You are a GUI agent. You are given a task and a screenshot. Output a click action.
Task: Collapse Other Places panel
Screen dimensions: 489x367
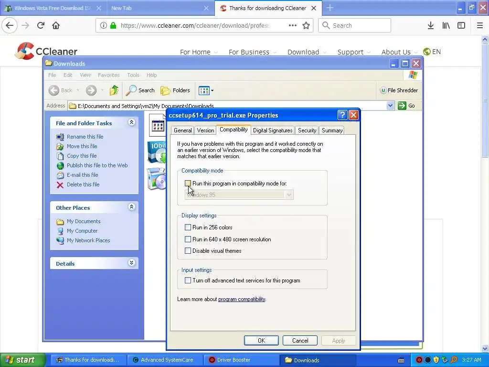(132, 206)
